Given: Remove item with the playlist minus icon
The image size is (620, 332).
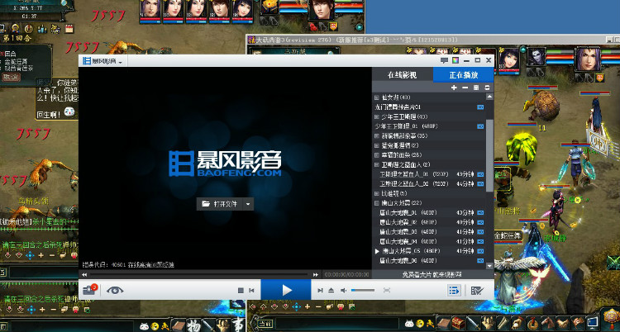Looking at the screenshot, I should coord(465,88).
